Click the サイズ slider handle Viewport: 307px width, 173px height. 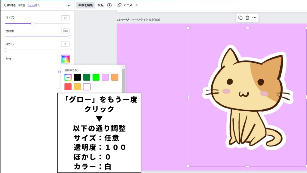(32, 23)
